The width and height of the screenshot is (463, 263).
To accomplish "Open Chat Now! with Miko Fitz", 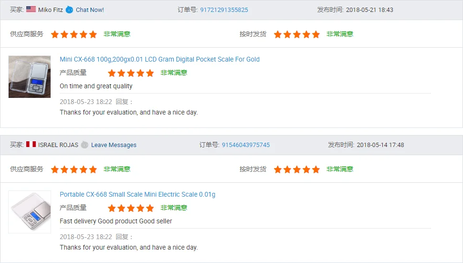I will click(x=90, y=10).
